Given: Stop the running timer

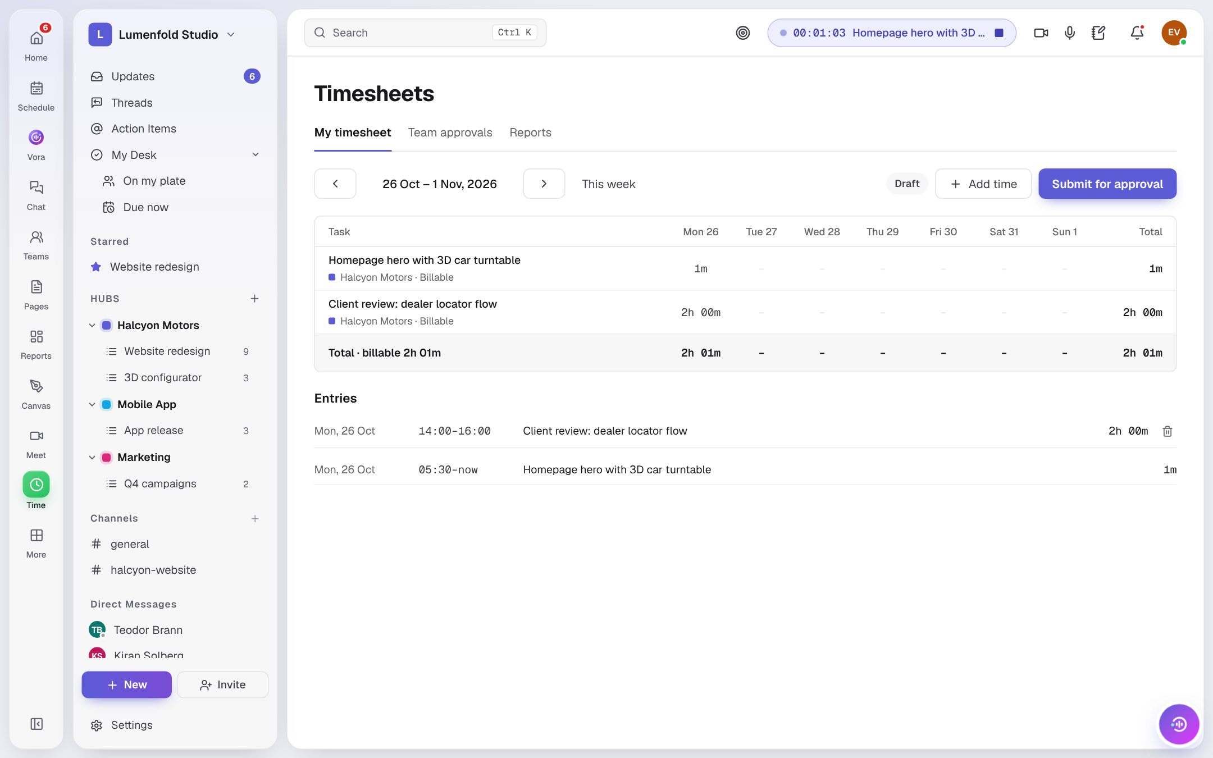Looking at the screenshot, I should pos(999,33).
